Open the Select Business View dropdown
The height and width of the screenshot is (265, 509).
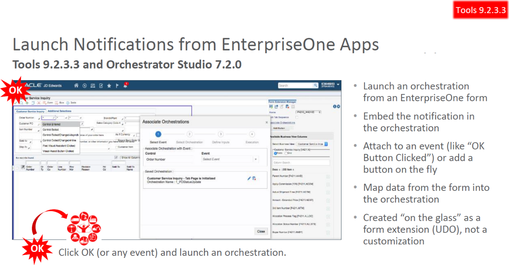[x=311, y=144]
